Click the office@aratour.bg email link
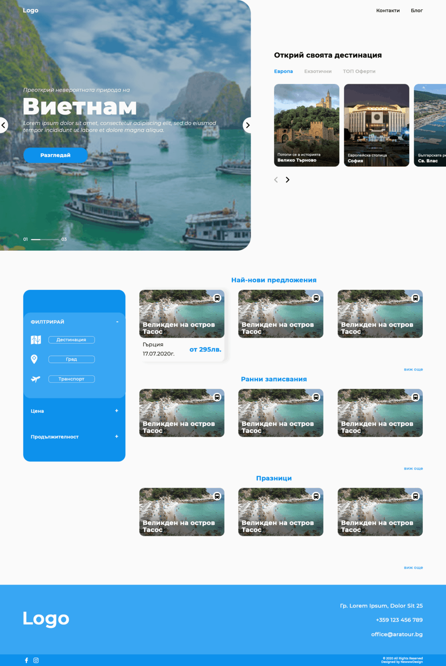Image resolution: width=446 pixels, height=666 pixels. click(x=397, y=634)
